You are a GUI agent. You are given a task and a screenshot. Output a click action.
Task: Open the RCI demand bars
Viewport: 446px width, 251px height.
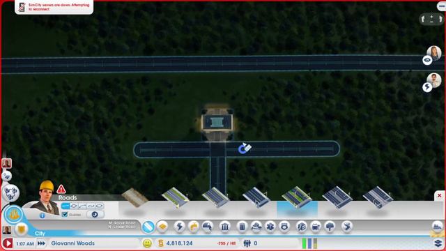click(x=309, y=243)
